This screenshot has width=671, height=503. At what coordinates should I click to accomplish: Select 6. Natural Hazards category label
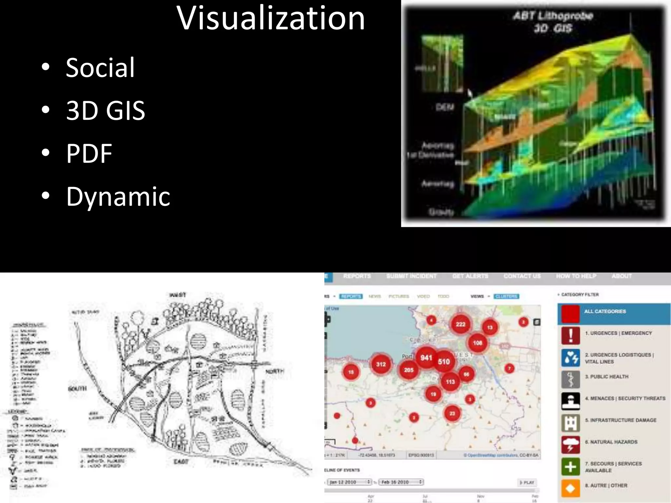click(611, 442)
